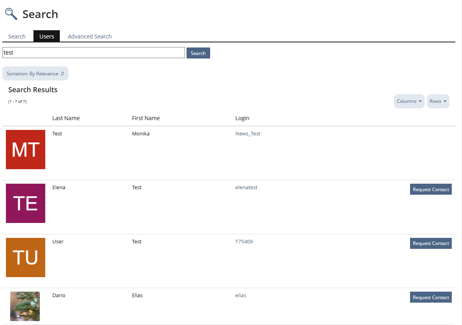Click the 'Test' first name in elenatest row
462x325 pixels.
[x=137, y=188]
